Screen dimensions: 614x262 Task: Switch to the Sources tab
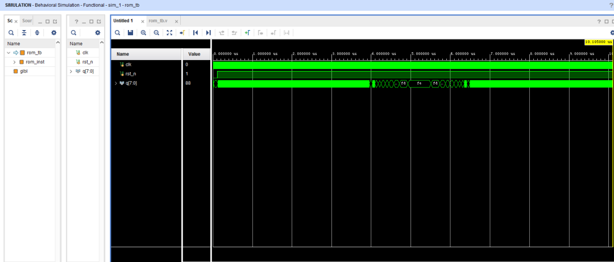pyautogui.click(x=27, y=20)
